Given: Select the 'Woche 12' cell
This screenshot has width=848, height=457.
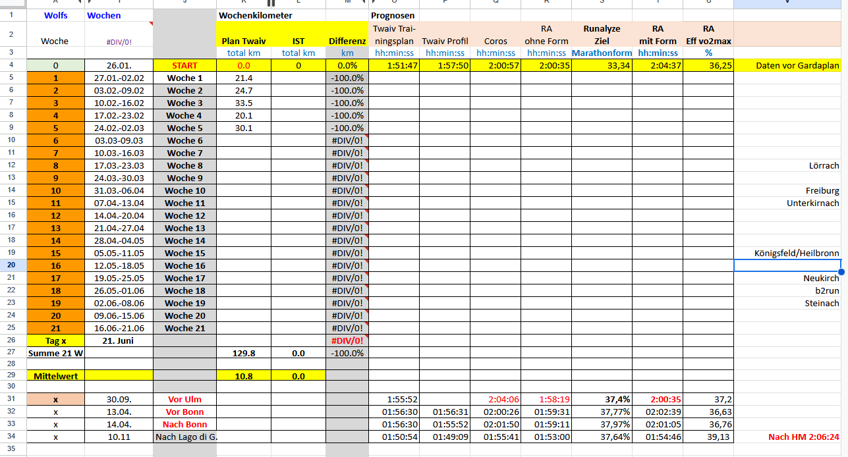Looking at the screenshot, I should tap(184, 215).
